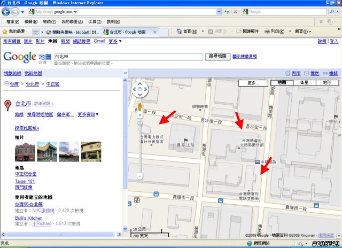342x248 pixels.
Task: Refresh the page using the green arrows icon
Action: click(x=227, y=12)
